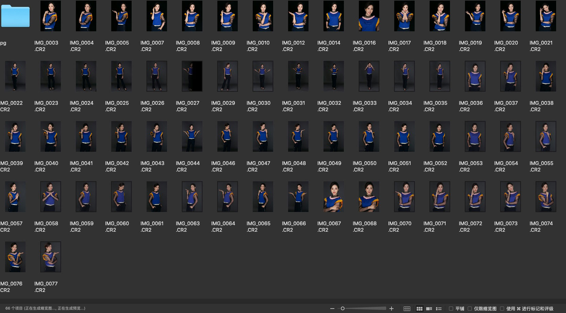Select portrait thumbnail IMG_0067.CR2
The image size is (566, 313).
(x=334, y=197)
